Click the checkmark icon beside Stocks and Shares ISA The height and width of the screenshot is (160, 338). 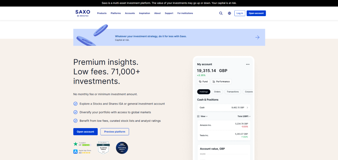point(76,104)
